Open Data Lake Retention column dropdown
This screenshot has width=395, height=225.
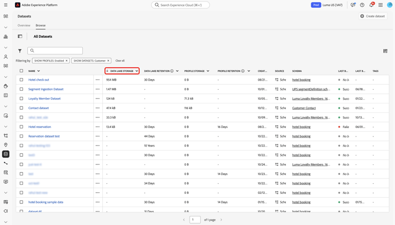pos(177,71)
